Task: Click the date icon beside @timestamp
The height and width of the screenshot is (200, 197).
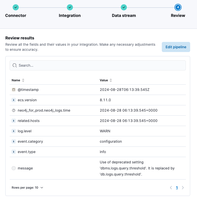Action: [x=14, y=90]
